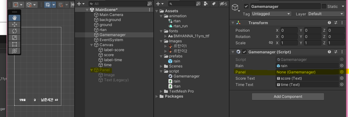Collapse the Canvas object
Viewport: 349px width, 117px height.
tap(91, 45)
